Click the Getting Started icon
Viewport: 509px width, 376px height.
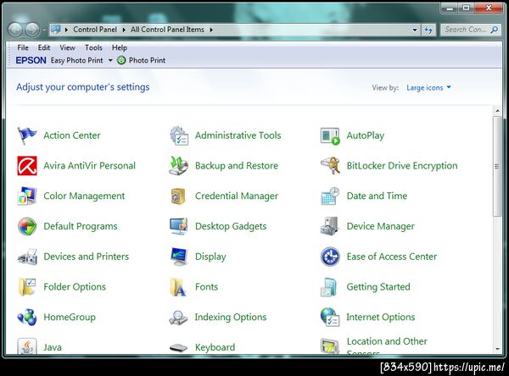[x=329, y=287]
